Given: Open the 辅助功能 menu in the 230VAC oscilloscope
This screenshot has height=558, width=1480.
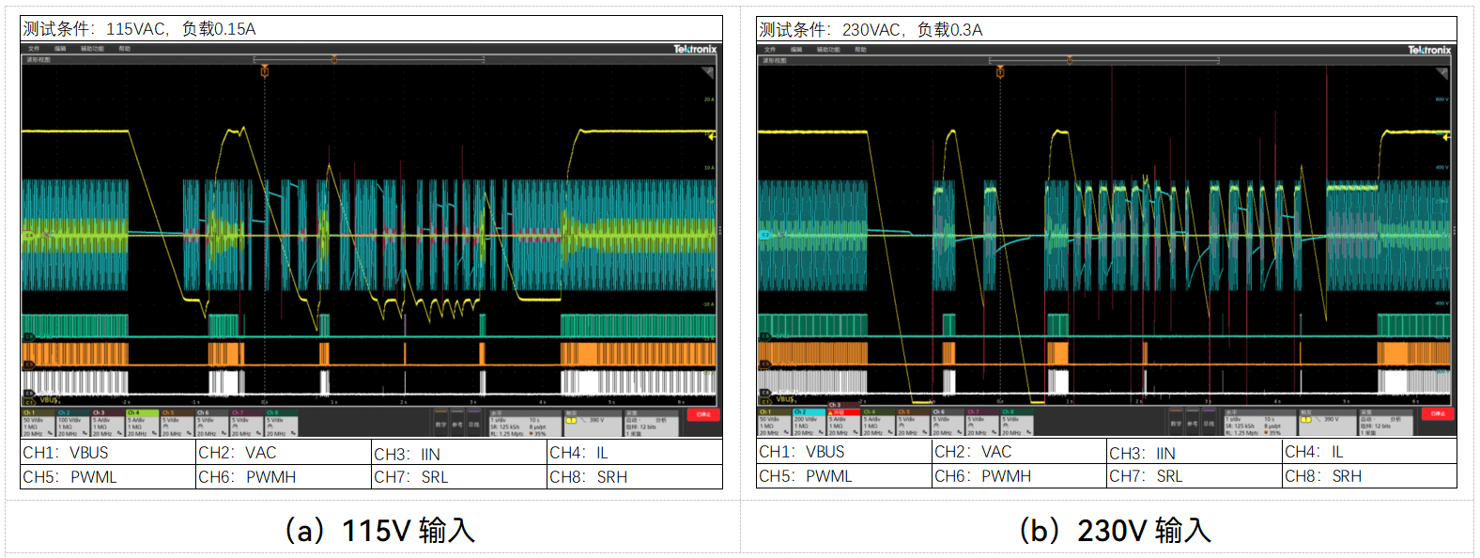Looking at the screenshot, I should click(x=827, y=50).
